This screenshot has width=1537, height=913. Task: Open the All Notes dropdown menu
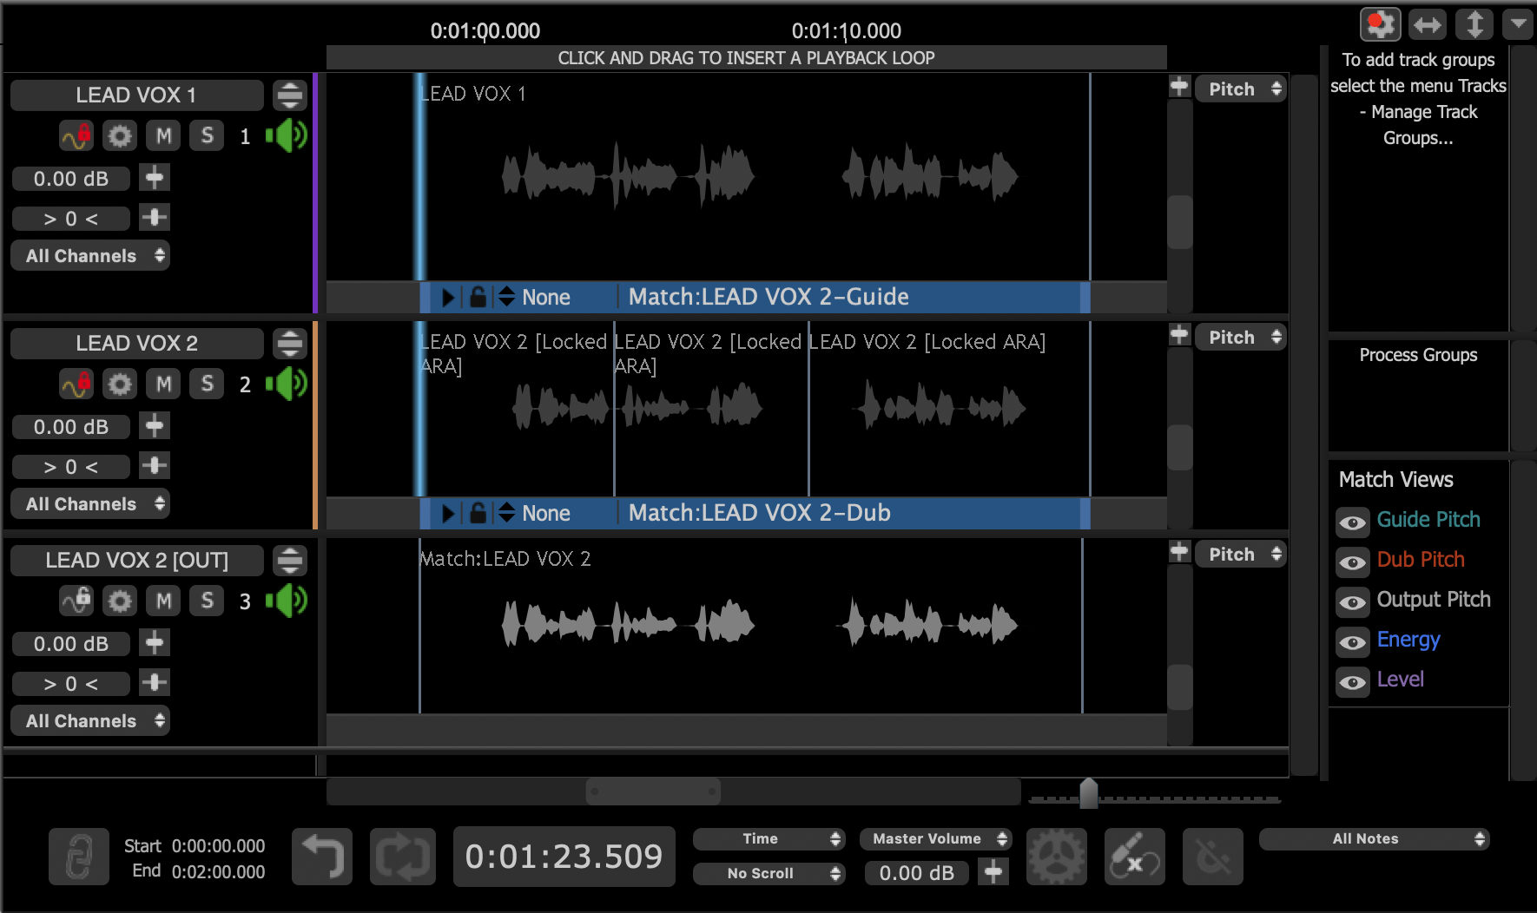pyautogui.click(x=1374, y=838)
